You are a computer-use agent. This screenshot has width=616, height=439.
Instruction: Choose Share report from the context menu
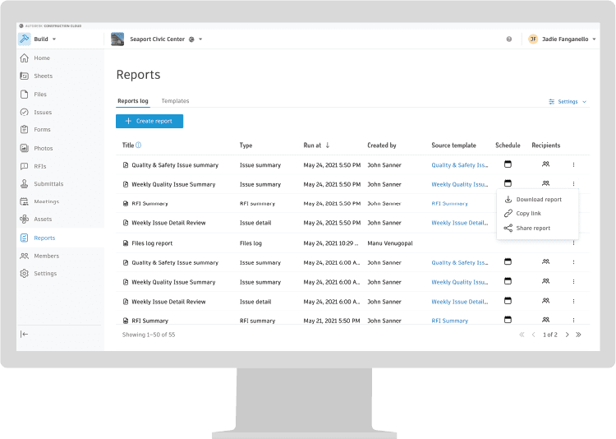527,229
